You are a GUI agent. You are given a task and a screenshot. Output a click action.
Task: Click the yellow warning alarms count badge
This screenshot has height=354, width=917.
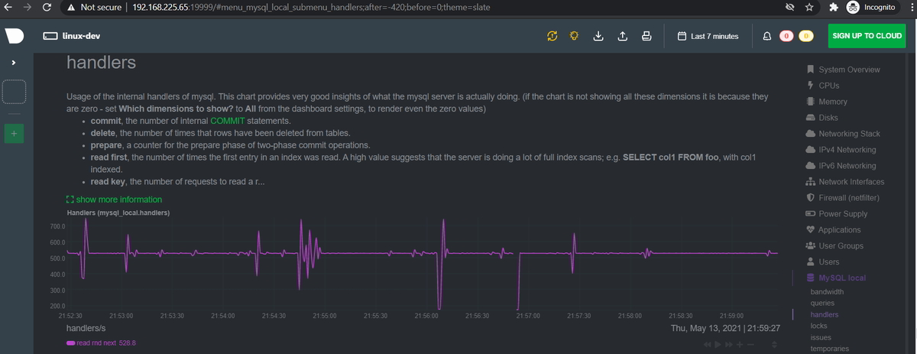click(805, 36)
